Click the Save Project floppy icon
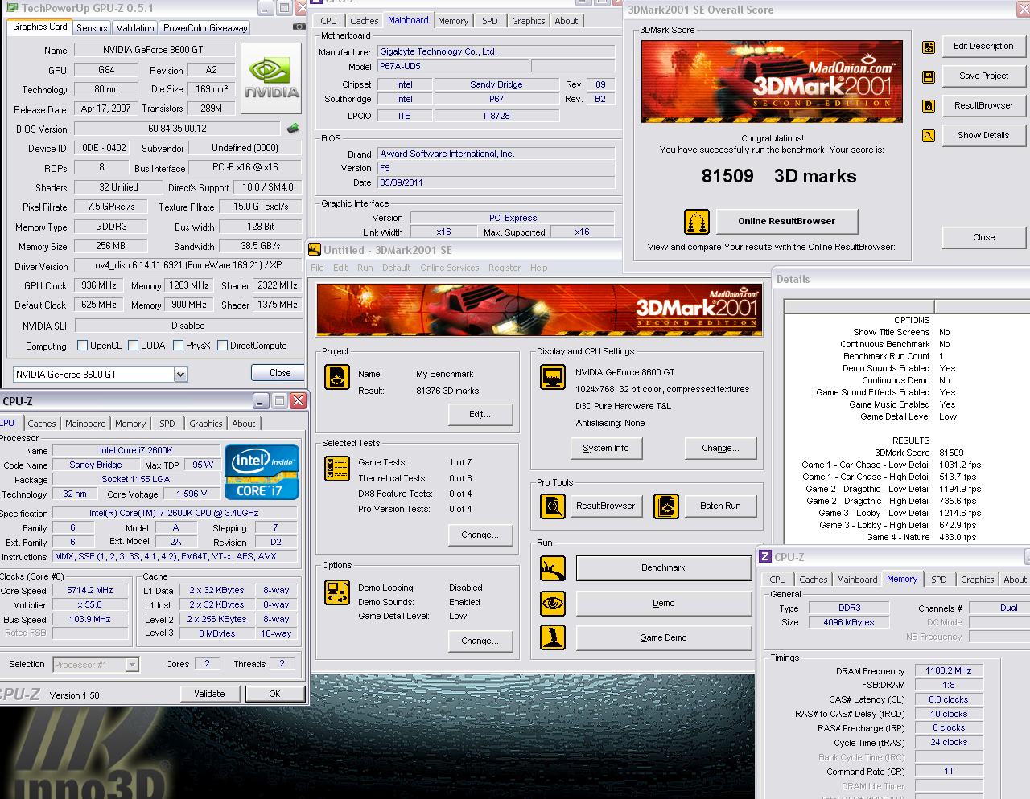The image size is (1030, 799). click(929, 77)
